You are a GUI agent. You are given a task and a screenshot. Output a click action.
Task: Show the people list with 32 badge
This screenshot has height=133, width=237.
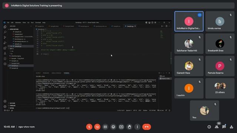coord(217,127)
